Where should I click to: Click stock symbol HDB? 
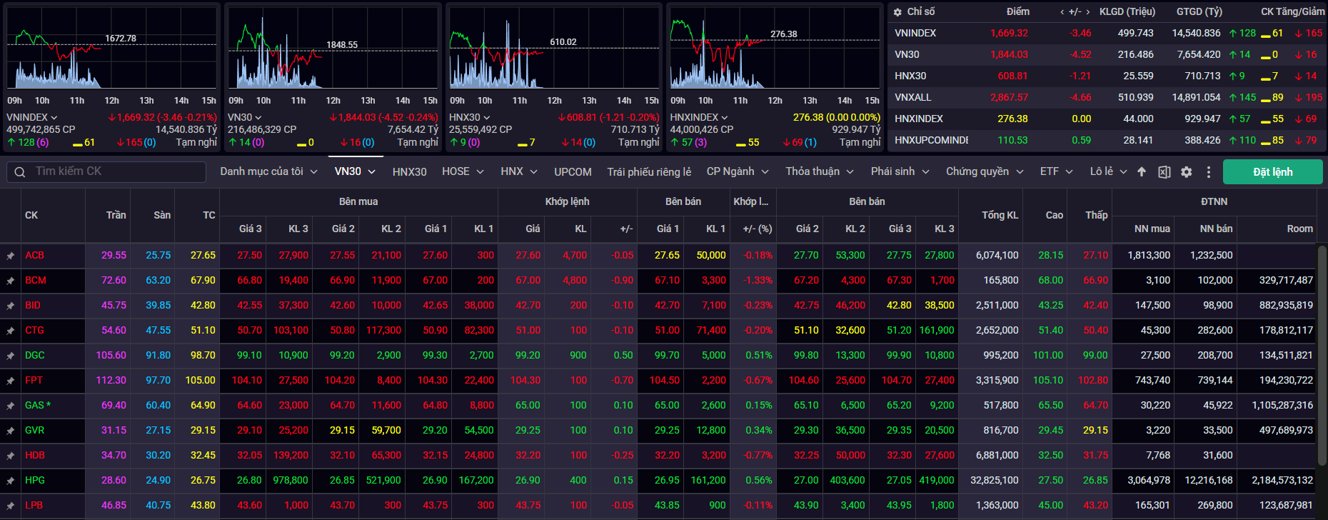point(35,456)
